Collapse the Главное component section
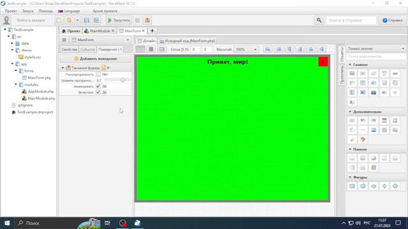Screen dimensions: 408x229 click(350, 64)
